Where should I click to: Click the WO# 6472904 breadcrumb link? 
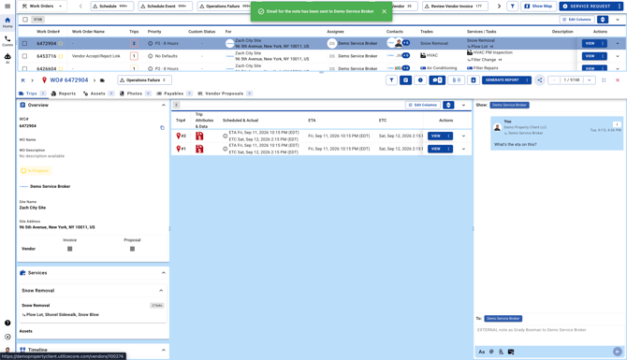pyautogui.click(x=68, y=79)
